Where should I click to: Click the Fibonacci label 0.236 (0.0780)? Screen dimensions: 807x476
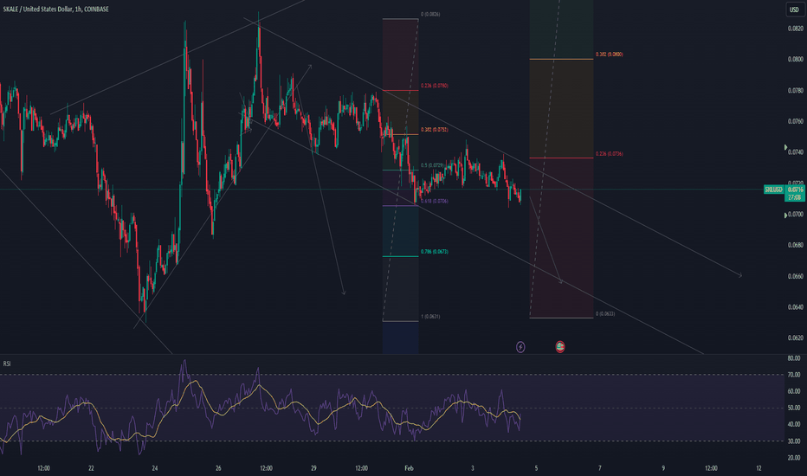435,86
